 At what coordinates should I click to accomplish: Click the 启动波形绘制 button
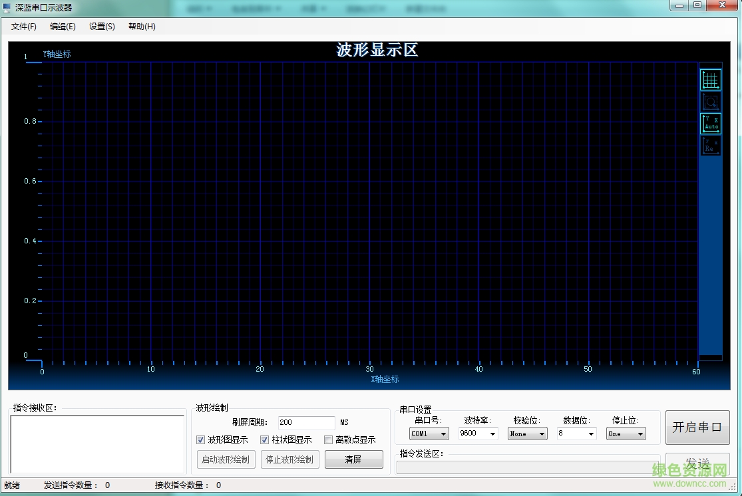pyautogui.click(x=226, y=459)
